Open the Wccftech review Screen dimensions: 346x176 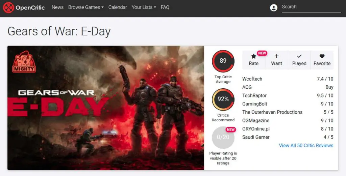252,79
